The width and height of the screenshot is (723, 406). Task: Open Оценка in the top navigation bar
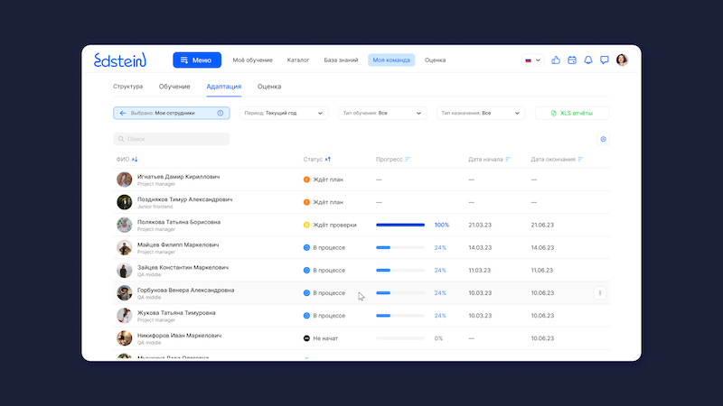point(435,60)
